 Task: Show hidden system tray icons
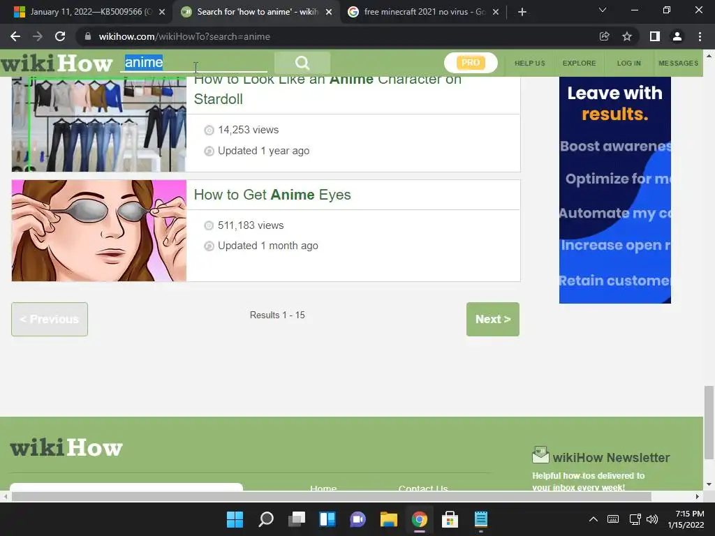pyautogui.click(x=594, y=519)
